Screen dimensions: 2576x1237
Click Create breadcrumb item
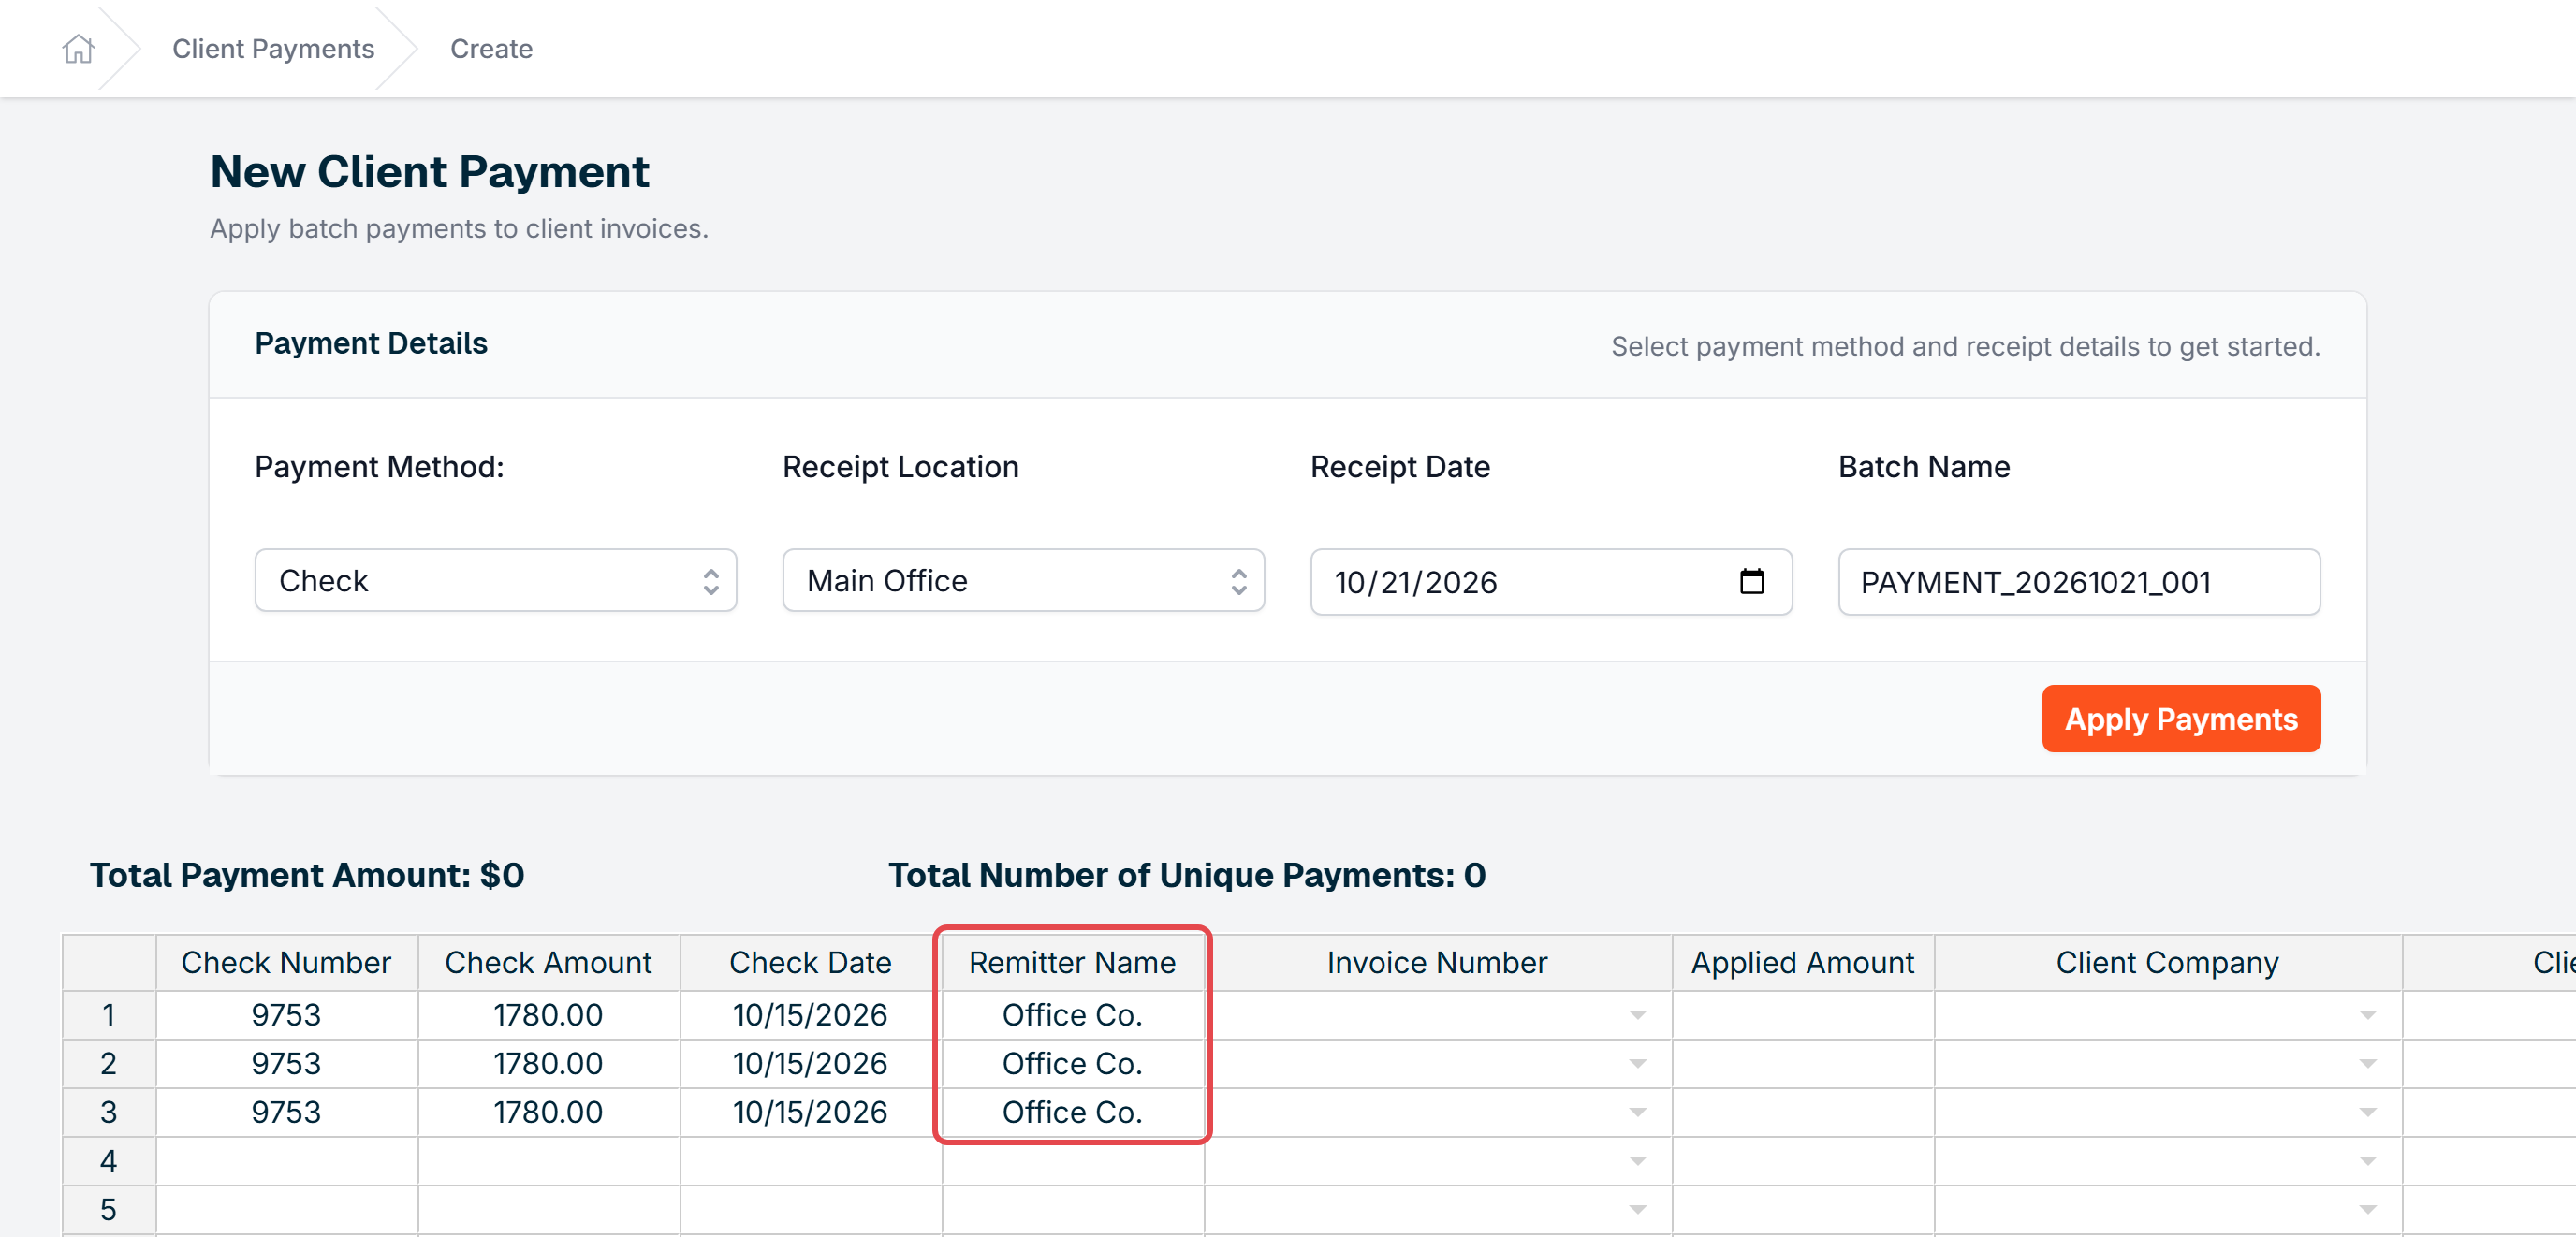pyautogui.click(x=491, y=48)
